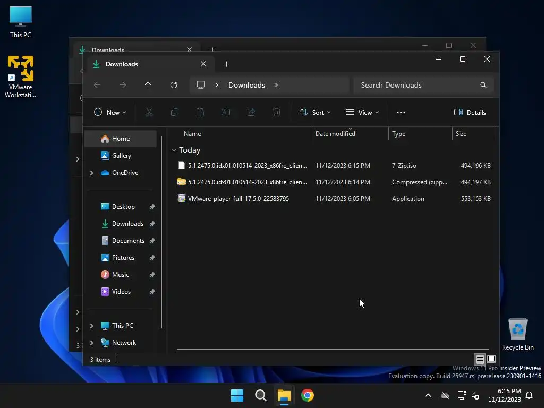This screenshot has width=544, height=408.
Task: Sort by the Size column header
Action: coord(473,134)
